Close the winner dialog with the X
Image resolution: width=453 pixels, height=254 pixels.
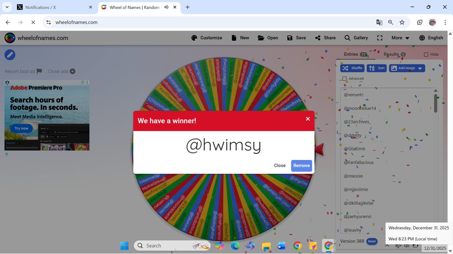click(308, 119)
